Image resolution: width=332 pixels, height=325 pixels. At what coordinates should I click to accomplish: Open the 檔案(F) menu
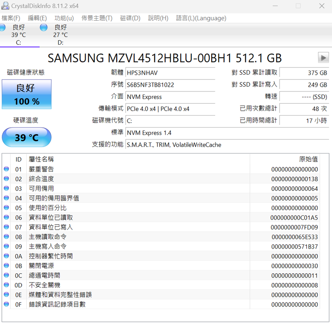click(11, 18)
